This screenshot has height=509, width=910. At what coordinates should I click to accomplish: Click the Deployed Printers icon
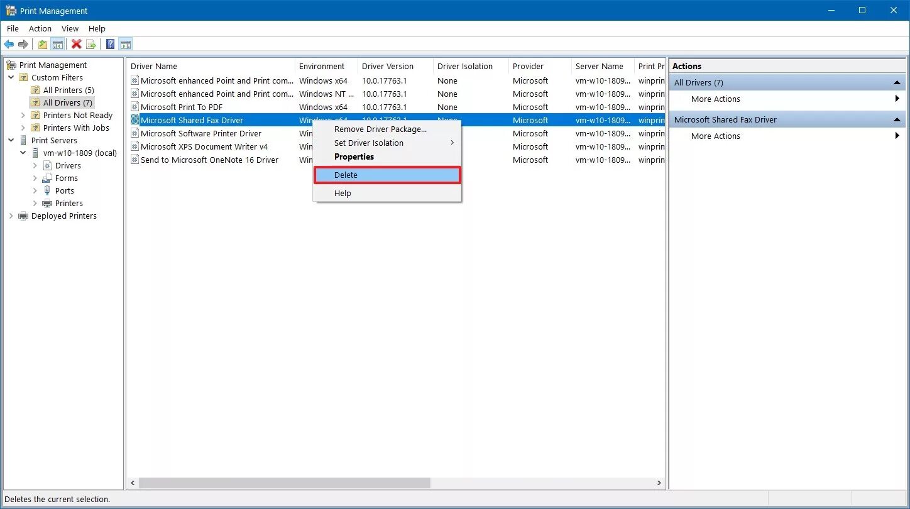[24, 216]
